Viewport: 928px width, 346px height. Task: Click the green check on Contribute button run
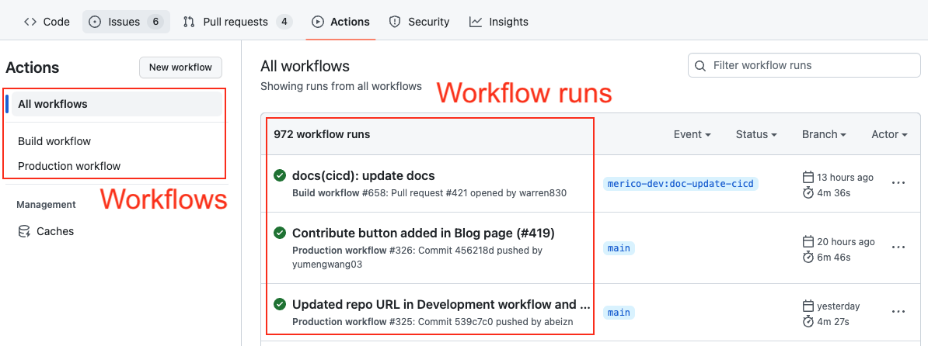[x=280, y=234]
